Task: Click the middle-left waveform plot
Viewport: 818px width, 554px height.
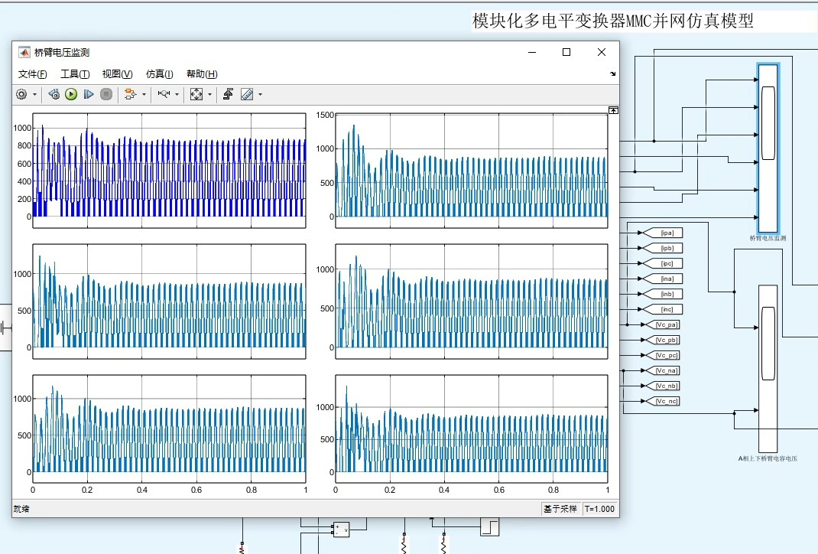Action: [x=169, y=301]
